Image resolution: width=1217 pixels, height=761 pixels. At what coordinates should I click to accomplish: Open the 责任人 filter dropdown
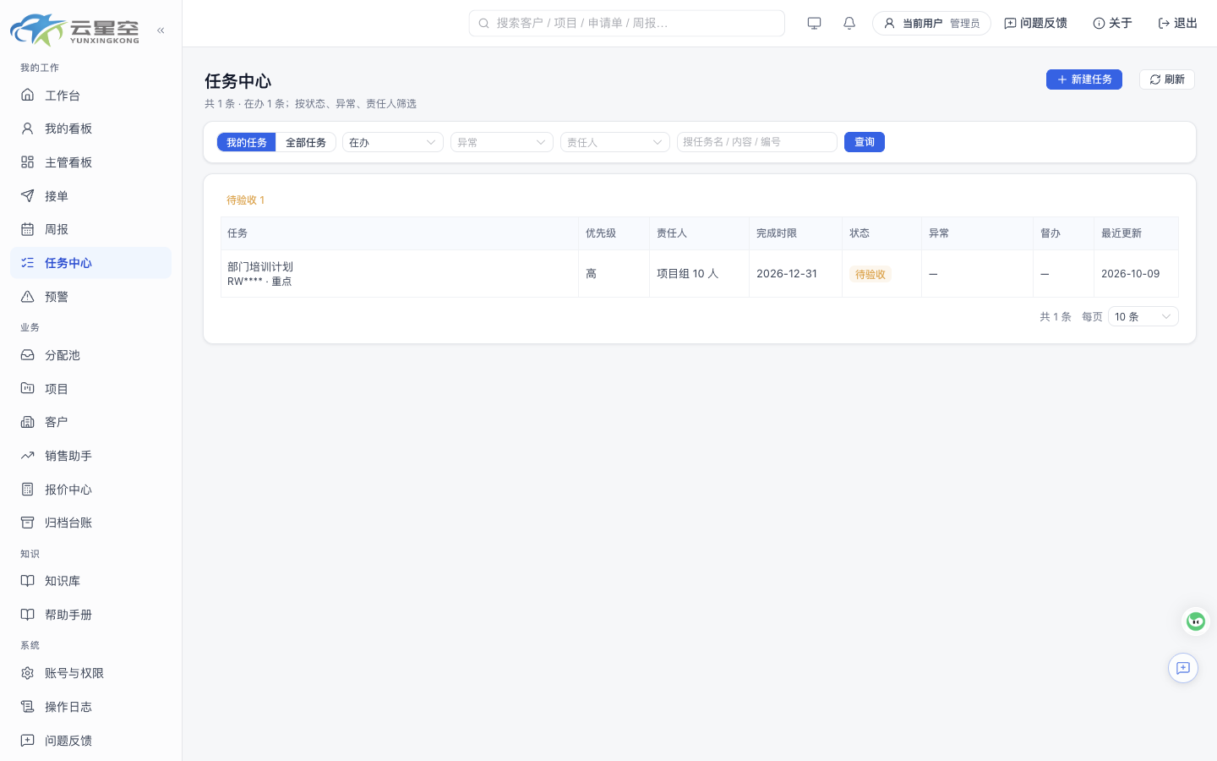(615, 142)
